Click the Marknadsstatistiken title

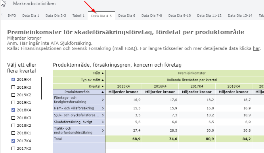tap(34, 4)
